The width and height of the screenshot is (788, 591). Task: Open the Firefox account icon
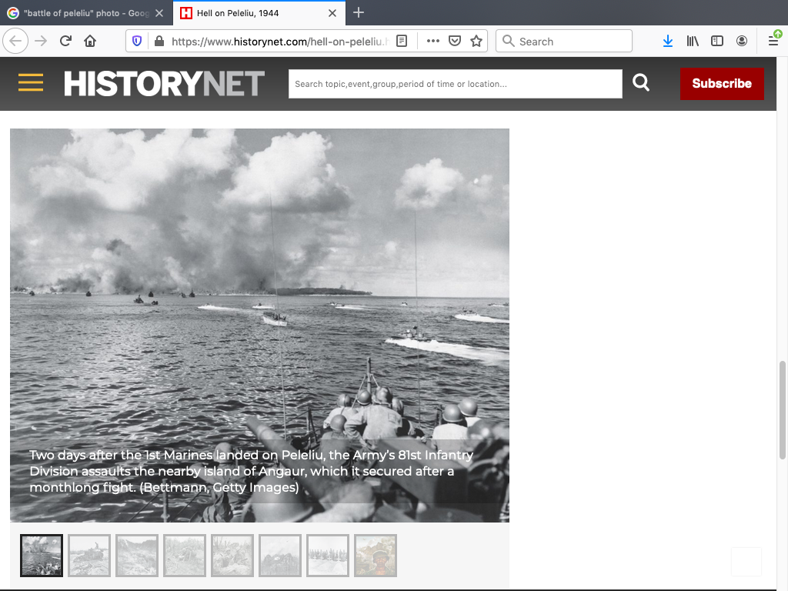click(x=742, y=42)
